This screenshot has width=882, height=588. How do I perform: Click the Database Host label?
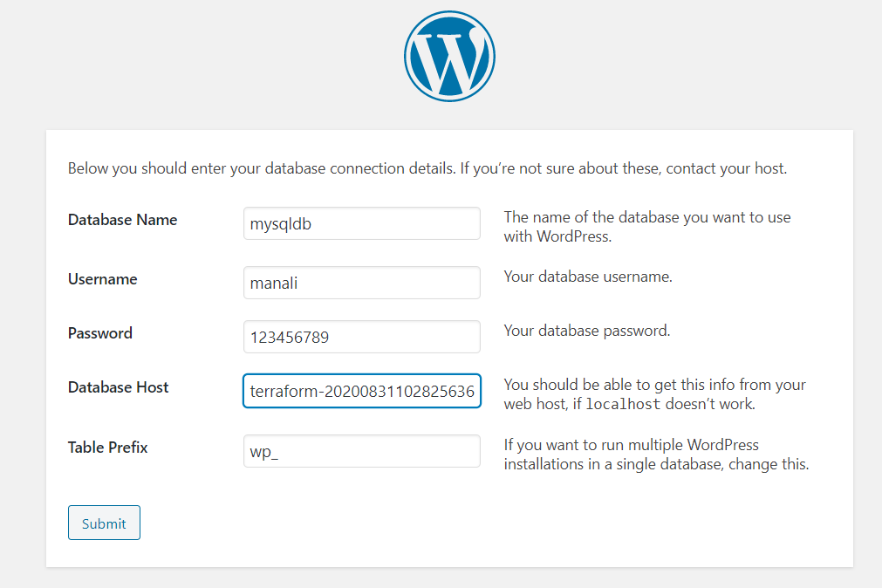pyautogui.click(x=118, y=387)
